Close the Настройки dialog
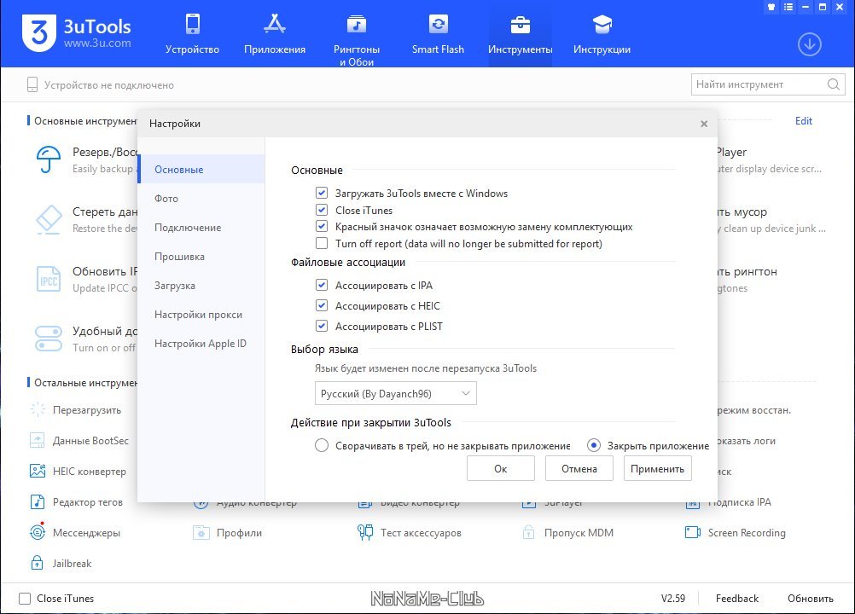855x614 pixels. (x=704, y=124)
